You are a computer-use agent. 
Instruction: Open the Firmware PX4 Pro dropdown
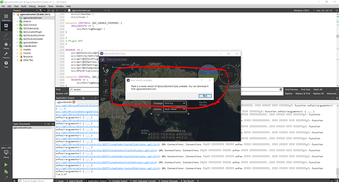(175, 103)
